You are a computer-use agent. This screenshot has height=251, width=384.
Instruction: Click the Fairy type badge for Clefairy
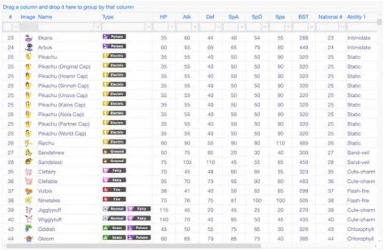(114, 170)
